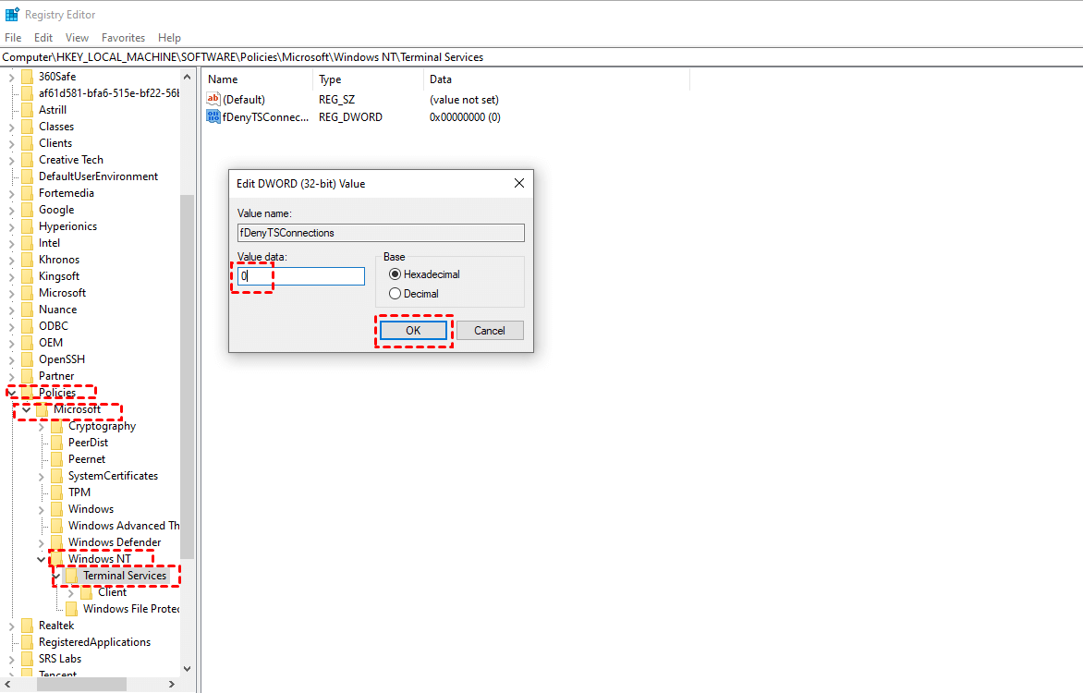Select the Windows Advanced Th... key
1083x693 pixels.
[124, 526]
